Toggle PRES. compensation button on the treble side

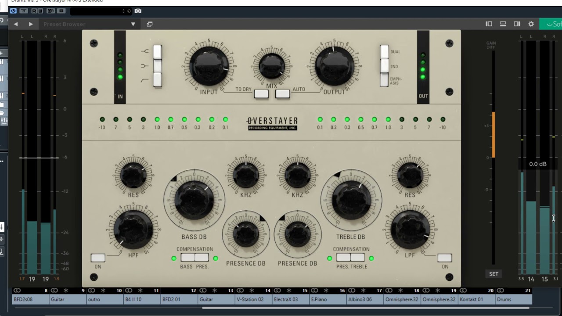tap(343, 258)
